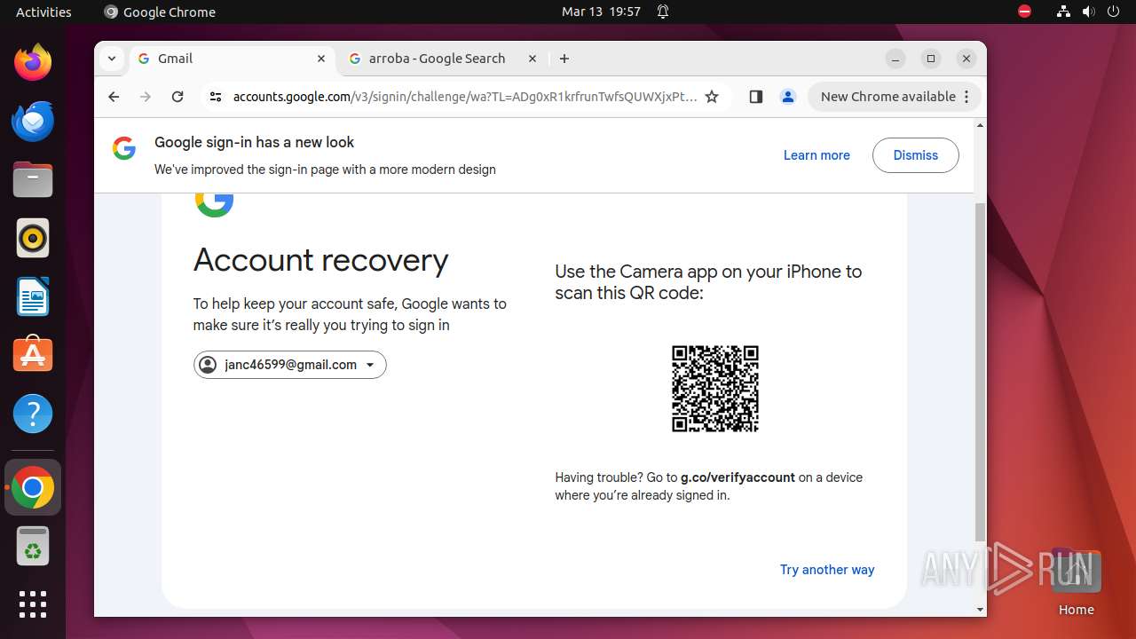The height and width of the screenshot is (639, 1136).
Task: Click the Learn more link
Action: [816, 155]
